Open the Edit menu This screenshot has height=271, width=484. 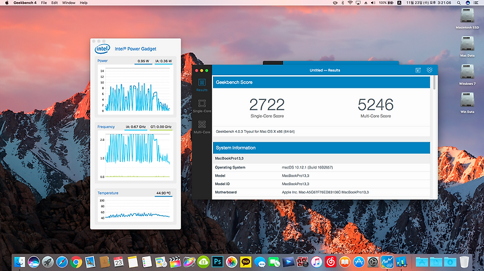click(54, 3)
